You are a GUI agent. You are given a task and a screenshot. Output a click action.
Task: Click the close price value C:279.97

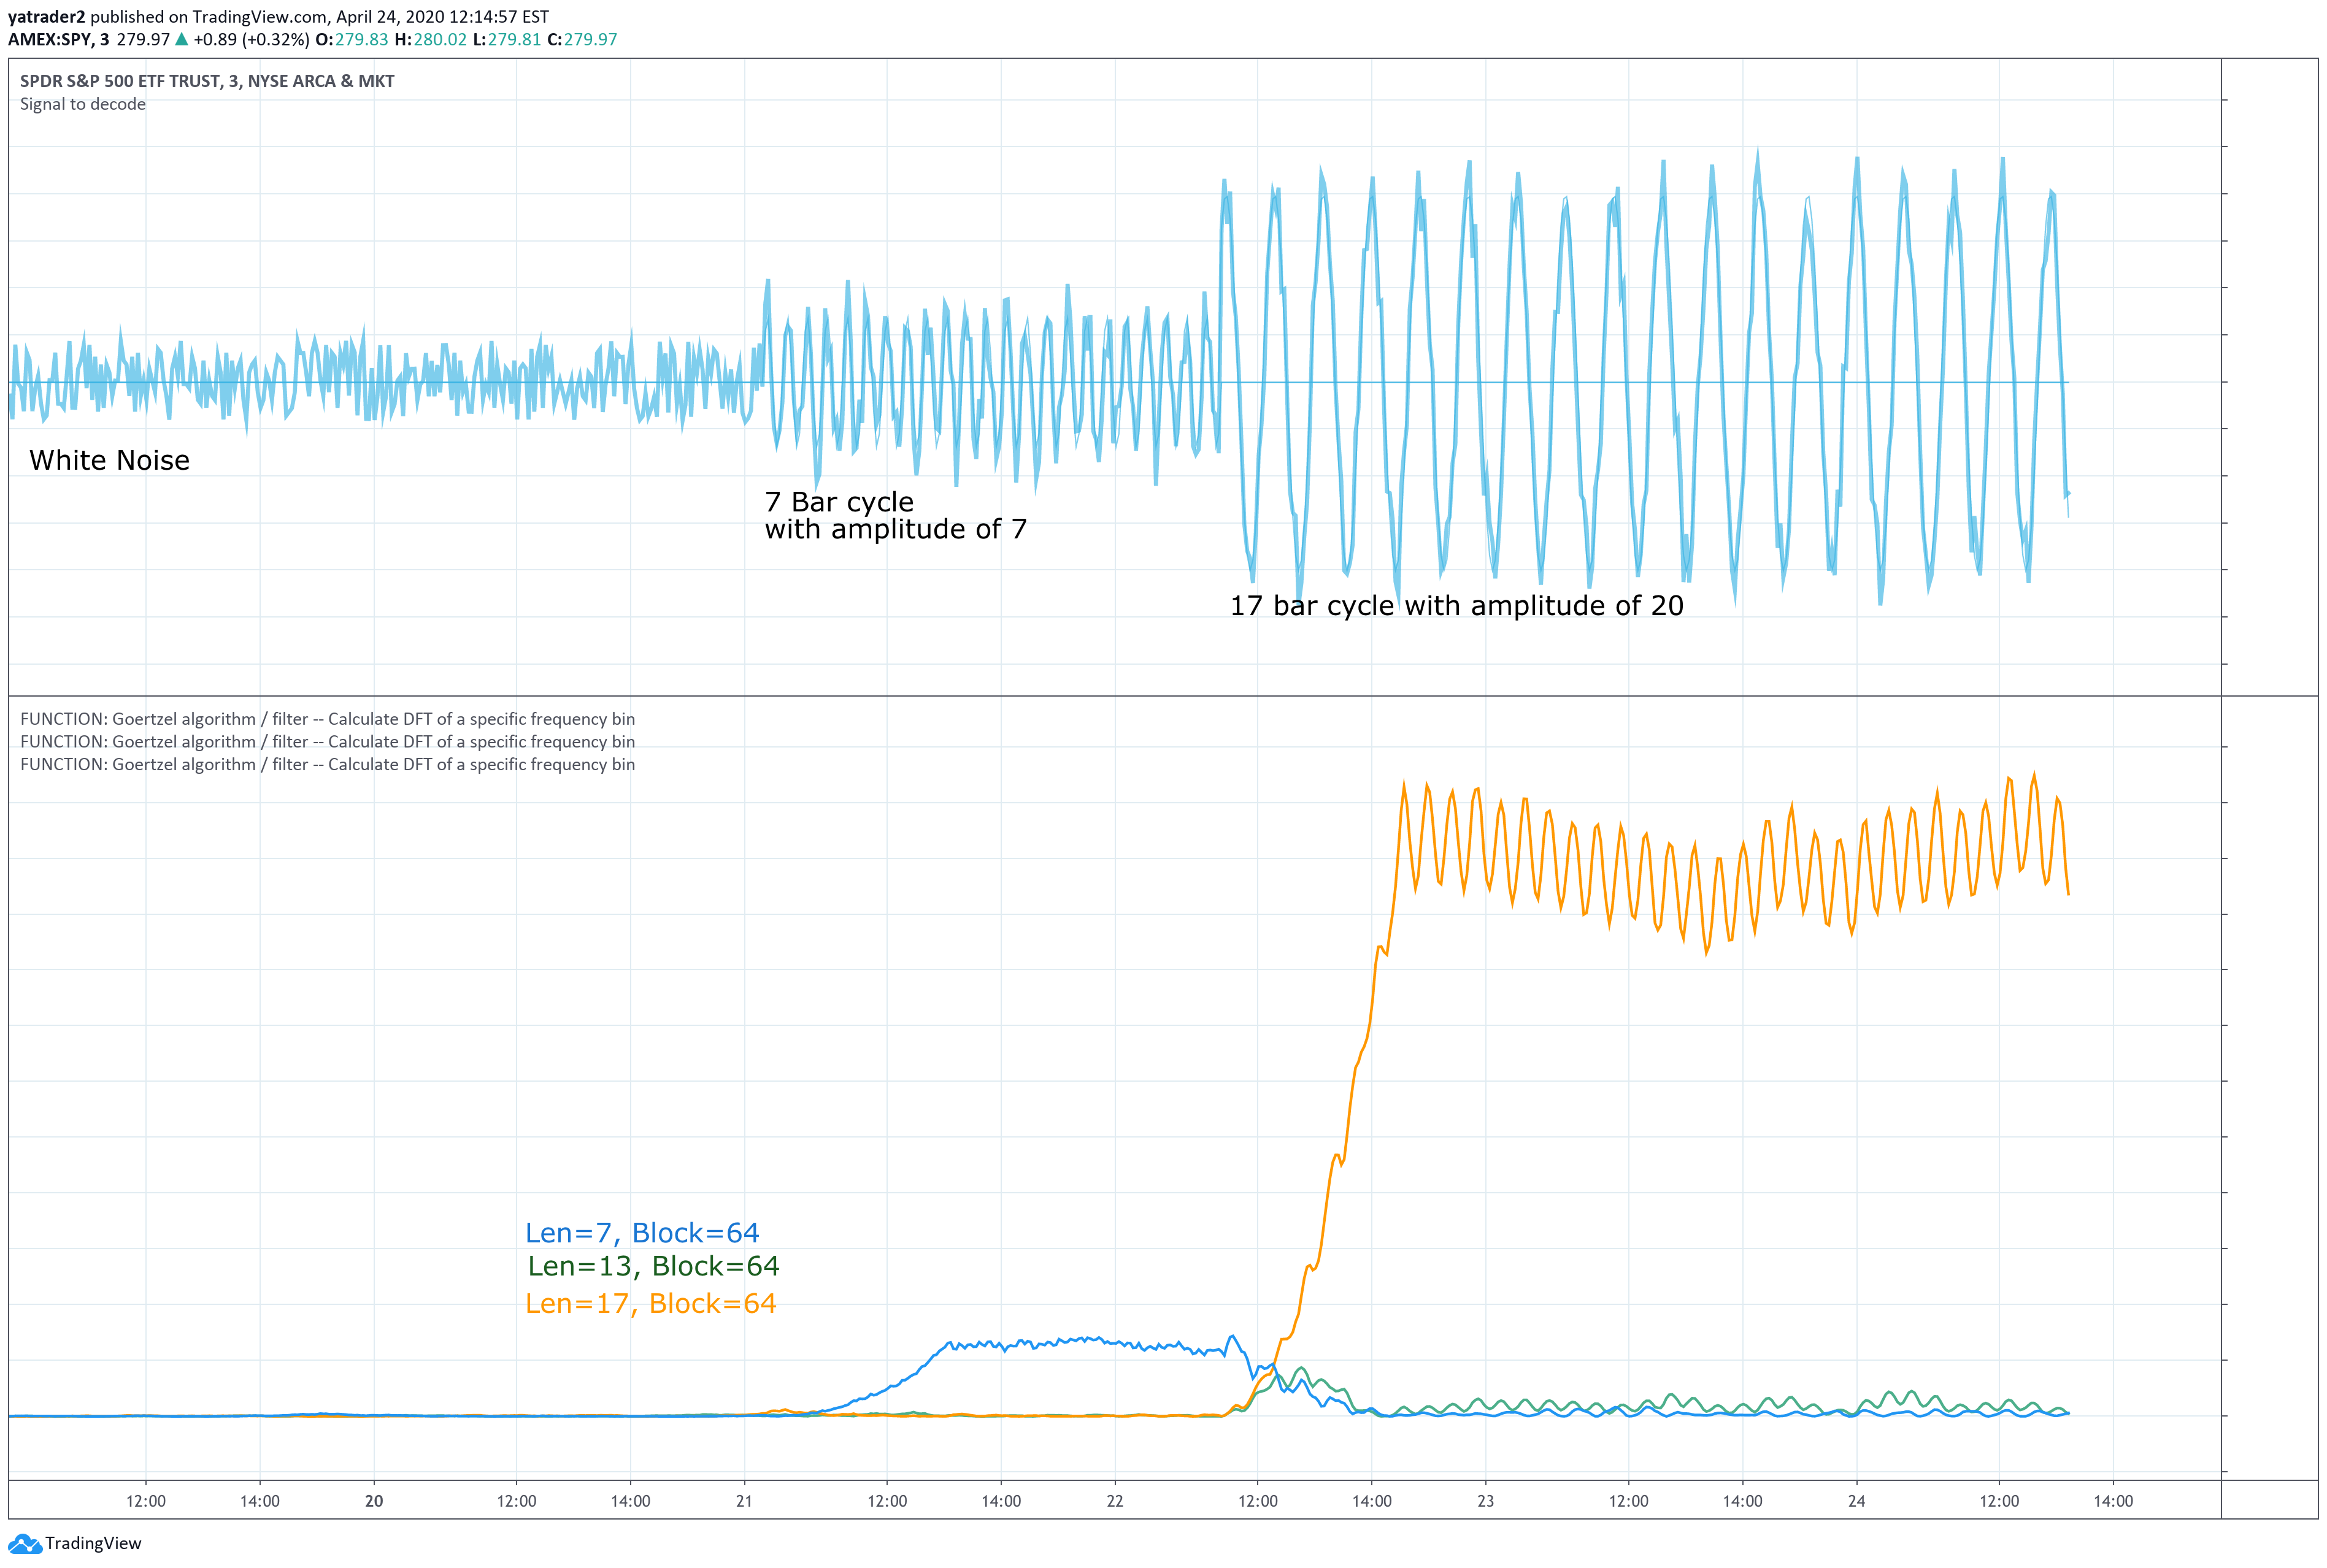click(582, 39)
